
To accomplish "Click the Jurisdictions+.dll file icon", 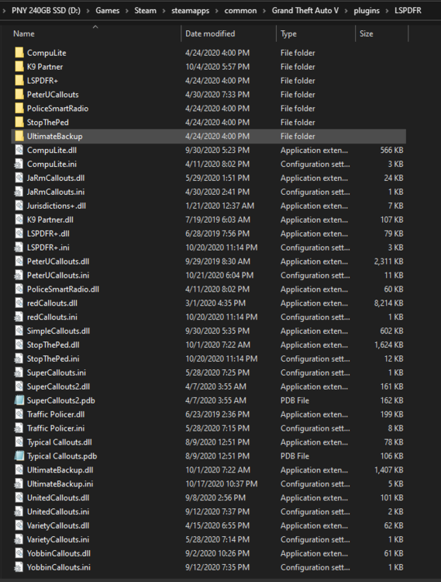I will pyautogui.click(x=19, y=206).
